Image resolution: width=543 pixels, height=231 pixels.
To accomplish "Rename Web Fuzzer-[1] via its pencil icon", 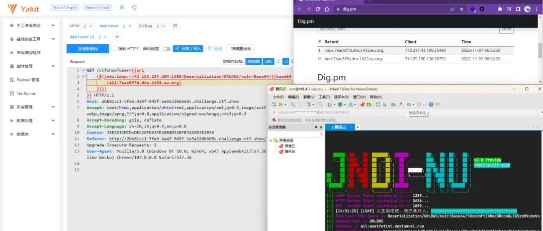I will tap(100, 37).
